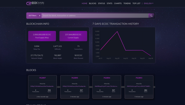Open the STATUS menu item
This screenshot has width=185, height=105.
(x=101, y=4)
